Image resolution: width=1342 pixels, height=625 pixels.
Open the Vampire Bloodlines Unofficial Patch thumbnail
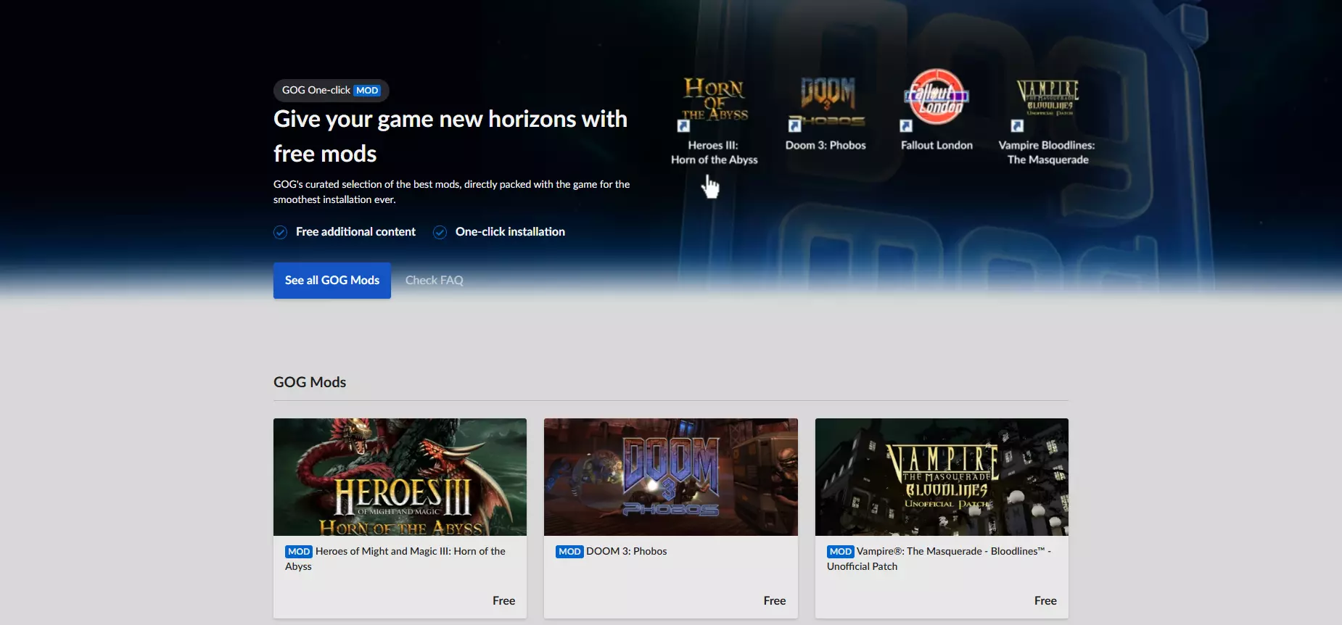[942, 477]
